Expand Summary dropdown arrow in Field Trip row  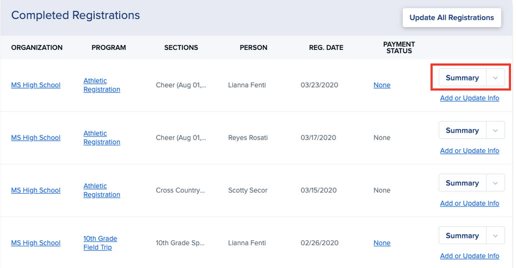coord(495,236)
